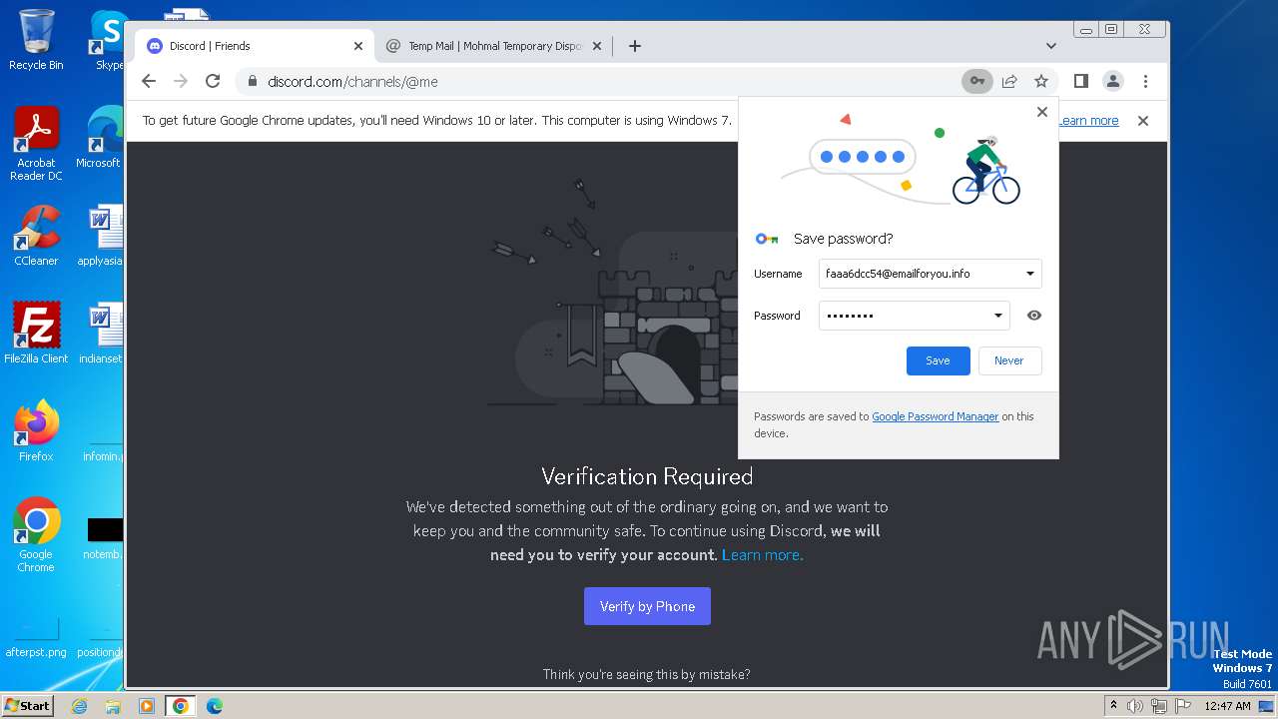Image resolution: width=1278 pixels, height=719 pixels.
Task: Click Discord's Learn more link
Action: pyautogui.click(x=763, y=555)
